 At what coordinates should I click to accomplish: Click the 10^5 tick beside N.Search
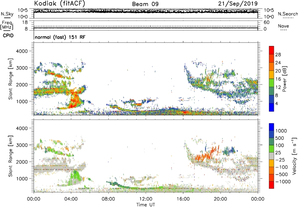[269, 10]
